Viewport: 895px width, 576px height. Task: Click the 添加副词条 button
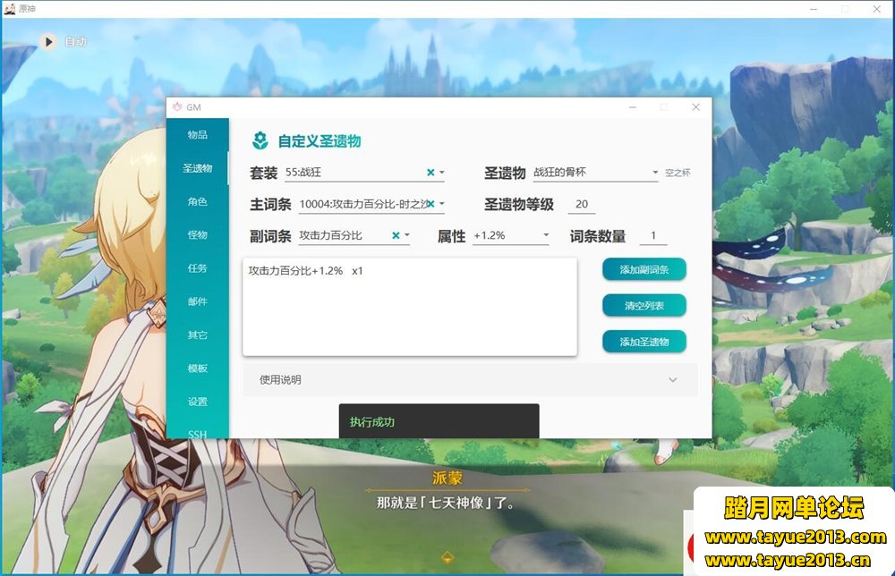click(644, 270)
